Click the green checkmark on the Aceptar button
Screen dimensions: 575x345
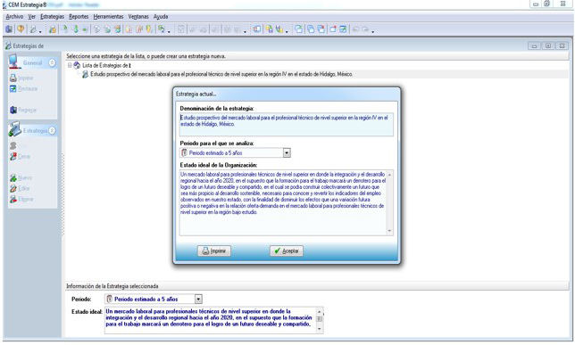tap(277, 251)
